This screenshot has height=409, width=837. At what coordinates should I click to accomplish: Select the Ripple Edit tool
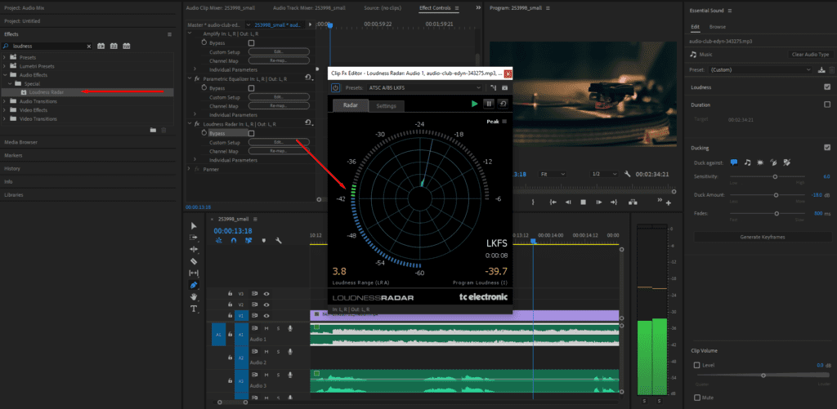coord(194,249)
